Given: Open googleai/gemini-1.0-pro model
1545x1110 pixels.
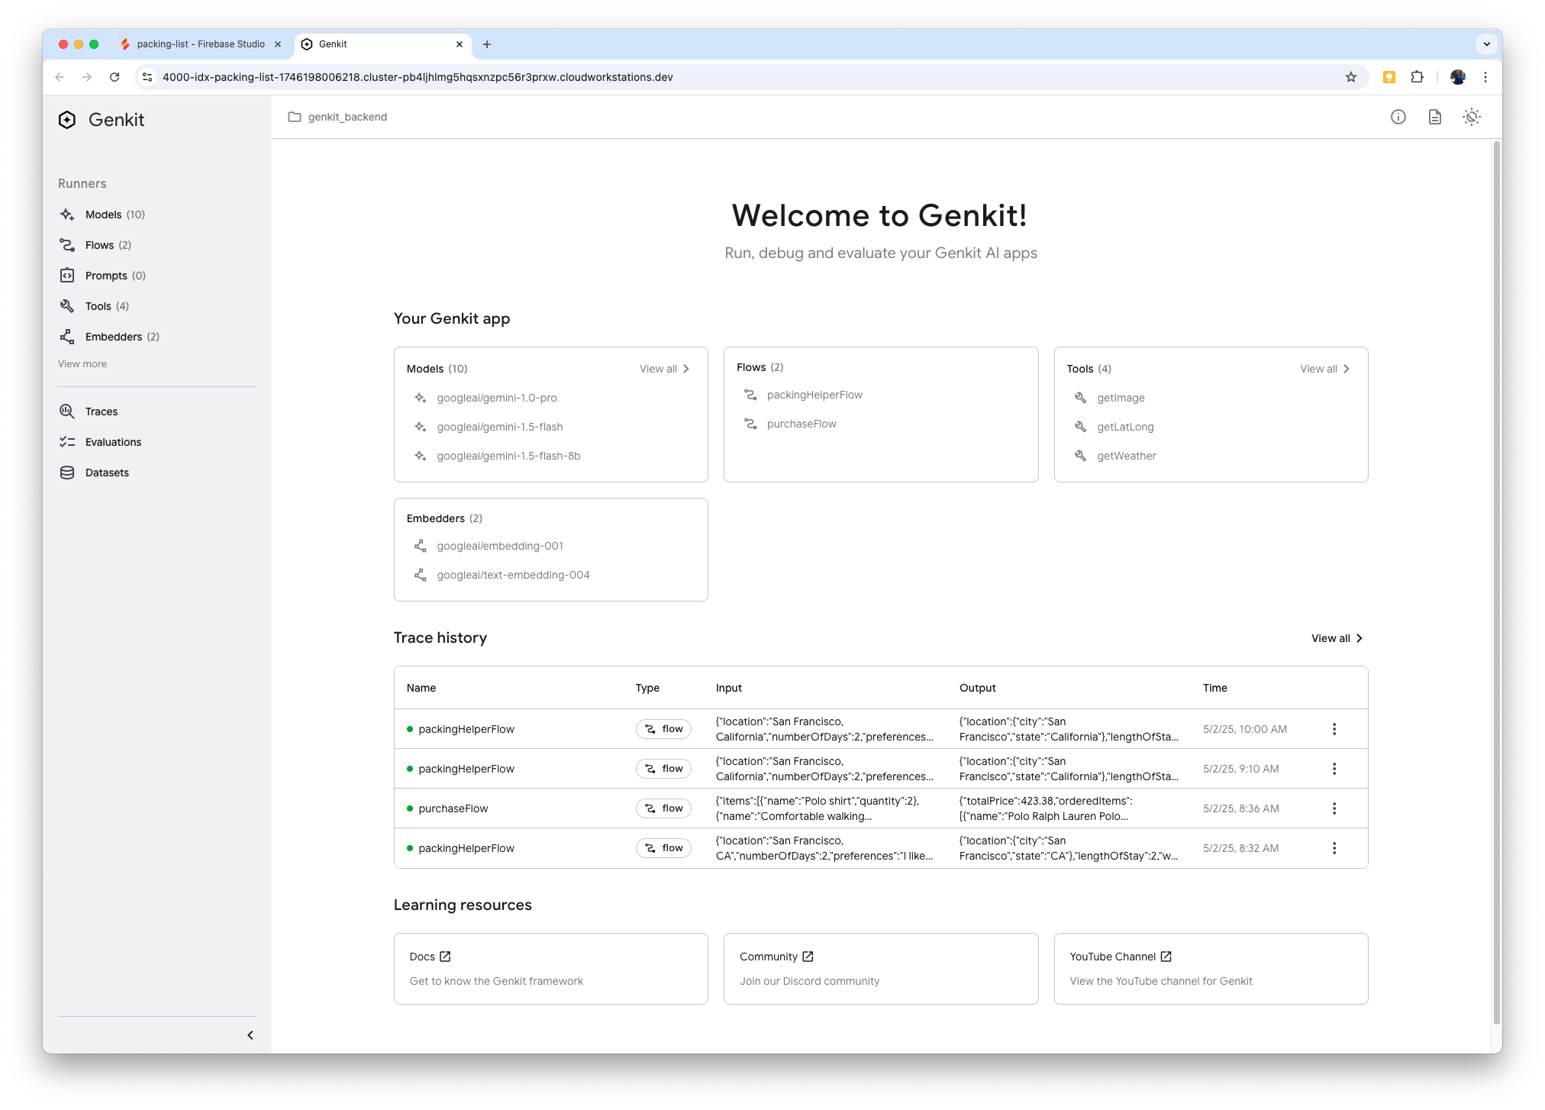Looking at the screenshot, I should (496, 398).
